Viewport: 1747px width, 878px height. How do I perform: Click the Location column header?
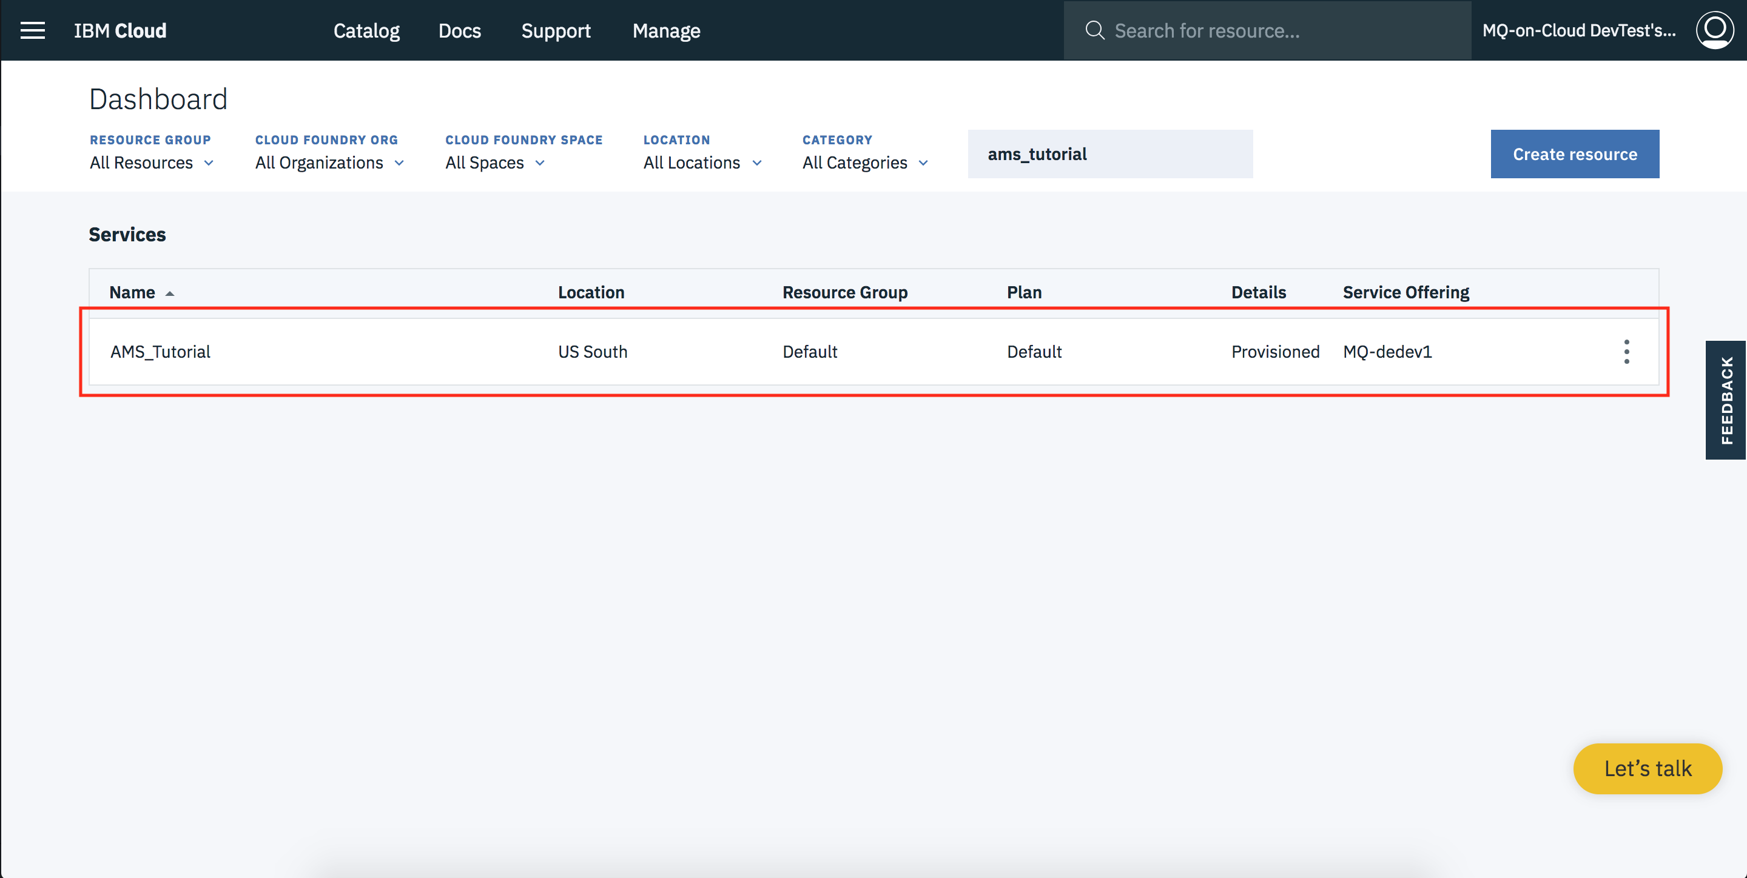pos(591,292)
